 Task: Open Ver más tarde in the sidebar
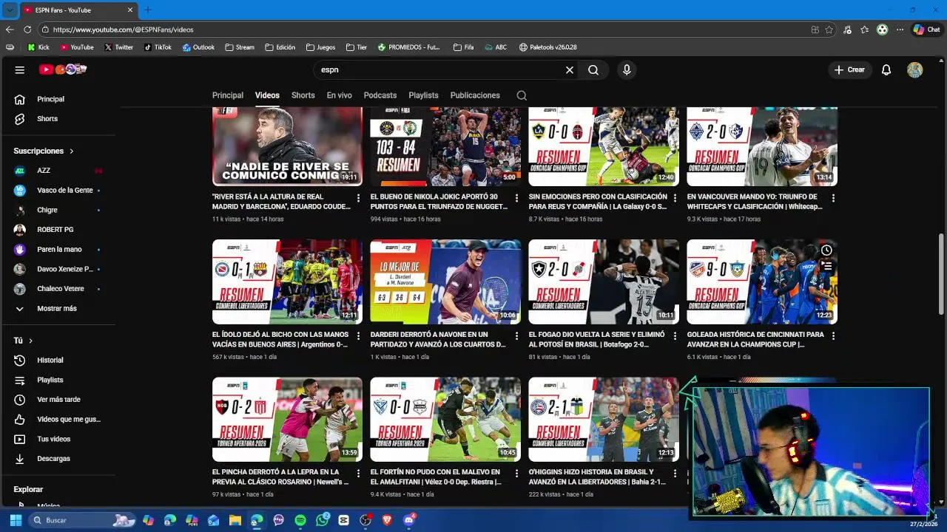(58, 400)
